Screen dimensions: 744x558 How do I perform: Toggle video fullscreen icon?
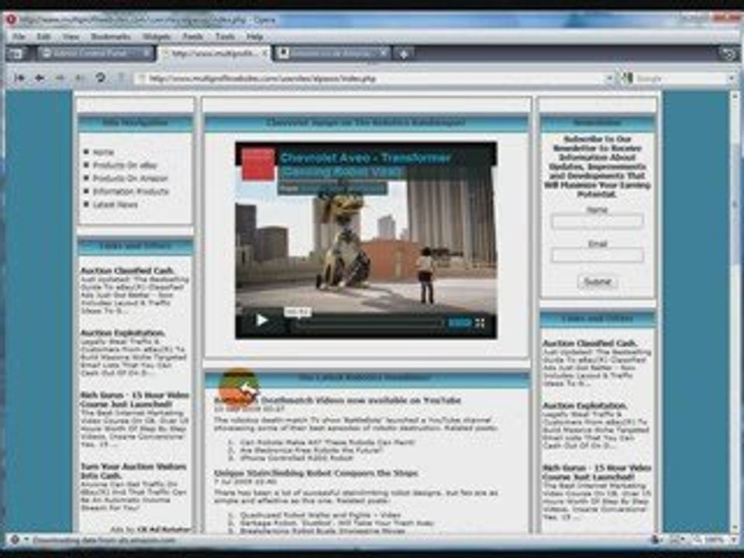[x=480, y=324]
